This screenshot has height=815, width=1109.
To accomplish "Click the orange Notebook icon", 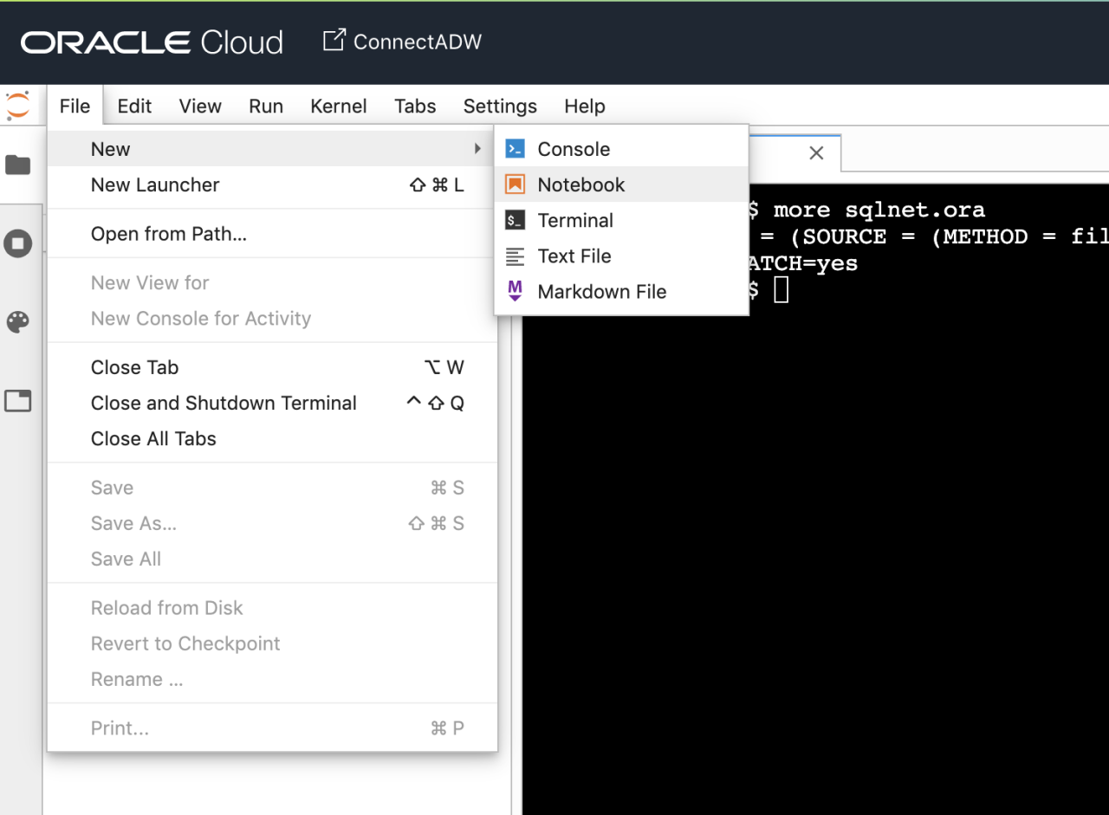I will (515, 184).
